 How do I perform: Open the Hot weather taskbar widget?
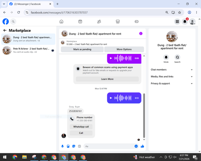click(x=144, y=157)
